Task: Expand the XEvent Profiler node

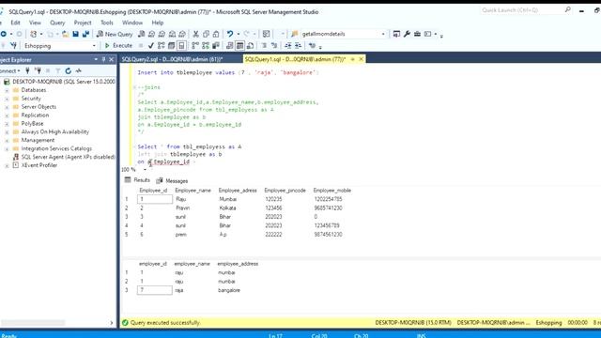Action: coord(7,165)
